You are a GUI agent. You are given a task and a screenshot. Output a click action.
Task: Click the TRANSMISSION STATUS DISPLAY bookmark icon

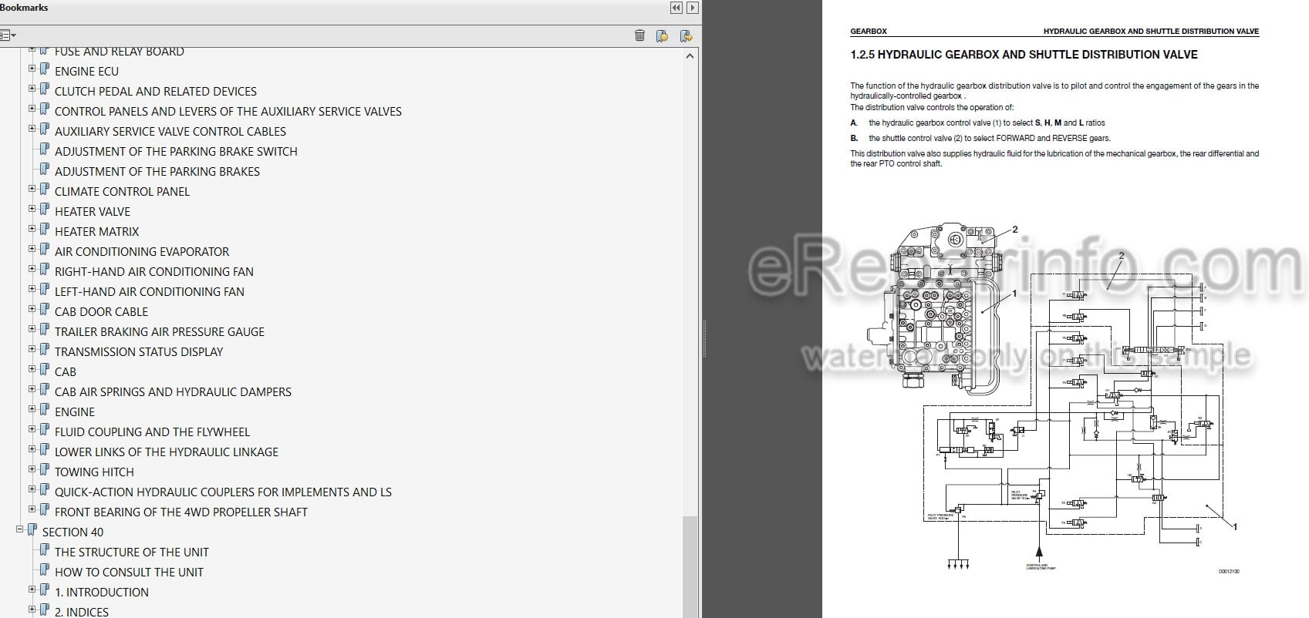45,350
